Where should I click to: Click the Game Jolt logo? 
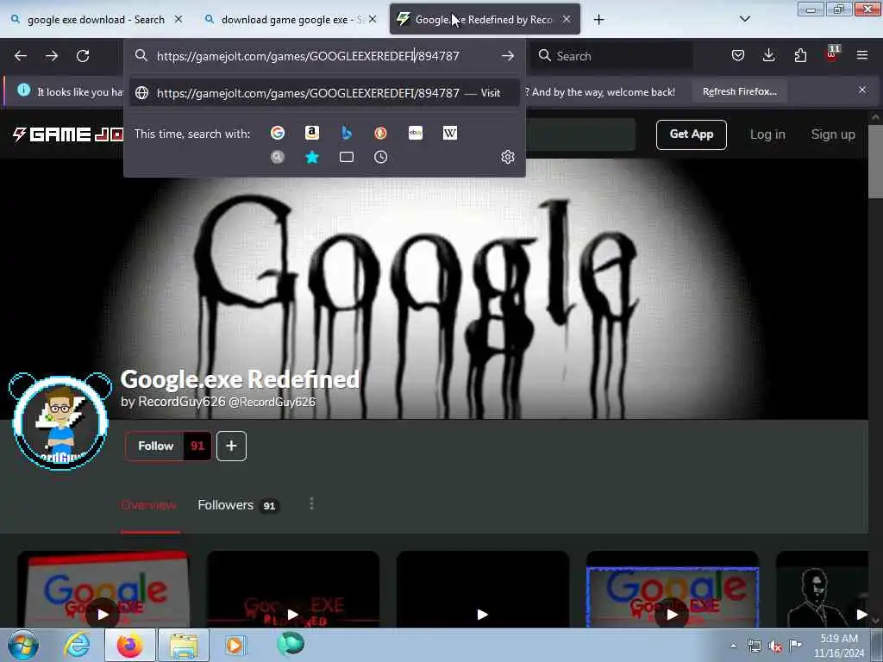[68, 134]
